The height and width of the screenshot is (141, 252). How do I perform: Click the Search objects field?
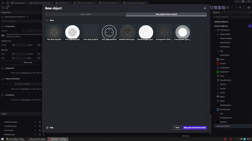[232, 17]
